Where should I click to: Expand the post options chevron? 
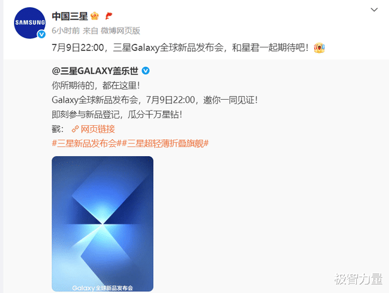point(374,10)
